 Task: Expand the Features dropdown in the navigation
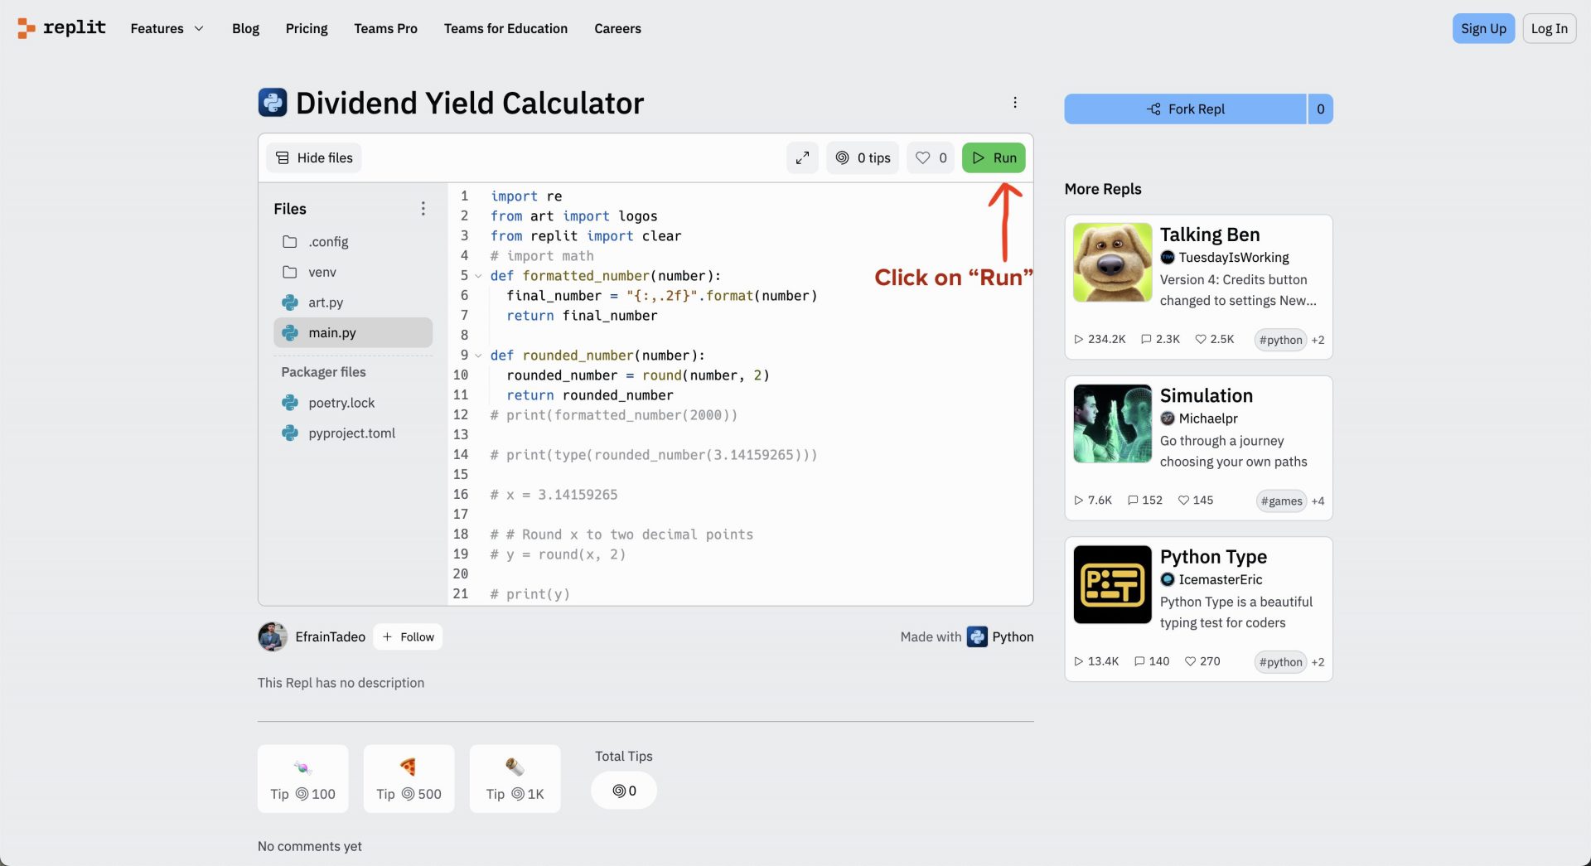pos(167,28)
